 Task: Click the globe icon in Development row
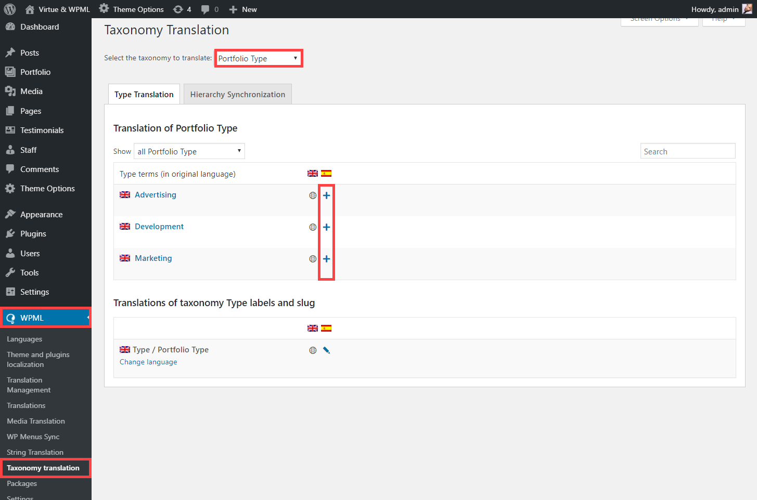313,227
